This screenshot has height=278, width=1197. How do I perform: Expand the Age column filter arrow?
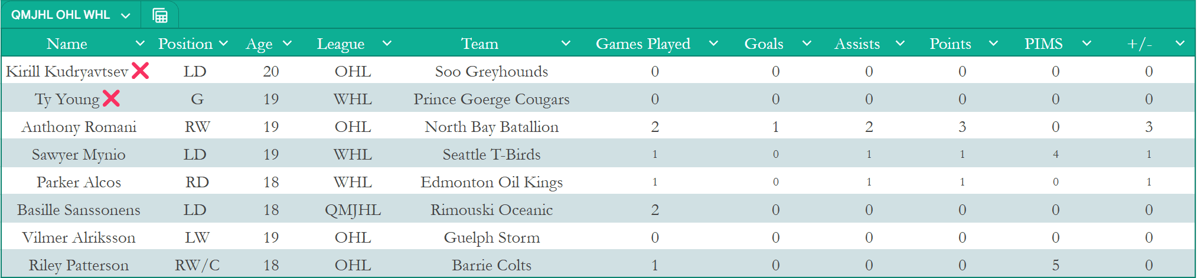288,44
